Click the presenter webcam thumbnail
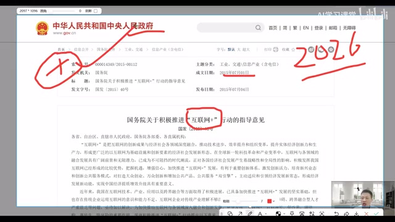This screenshot has height=222, width=395. [363, 195]
